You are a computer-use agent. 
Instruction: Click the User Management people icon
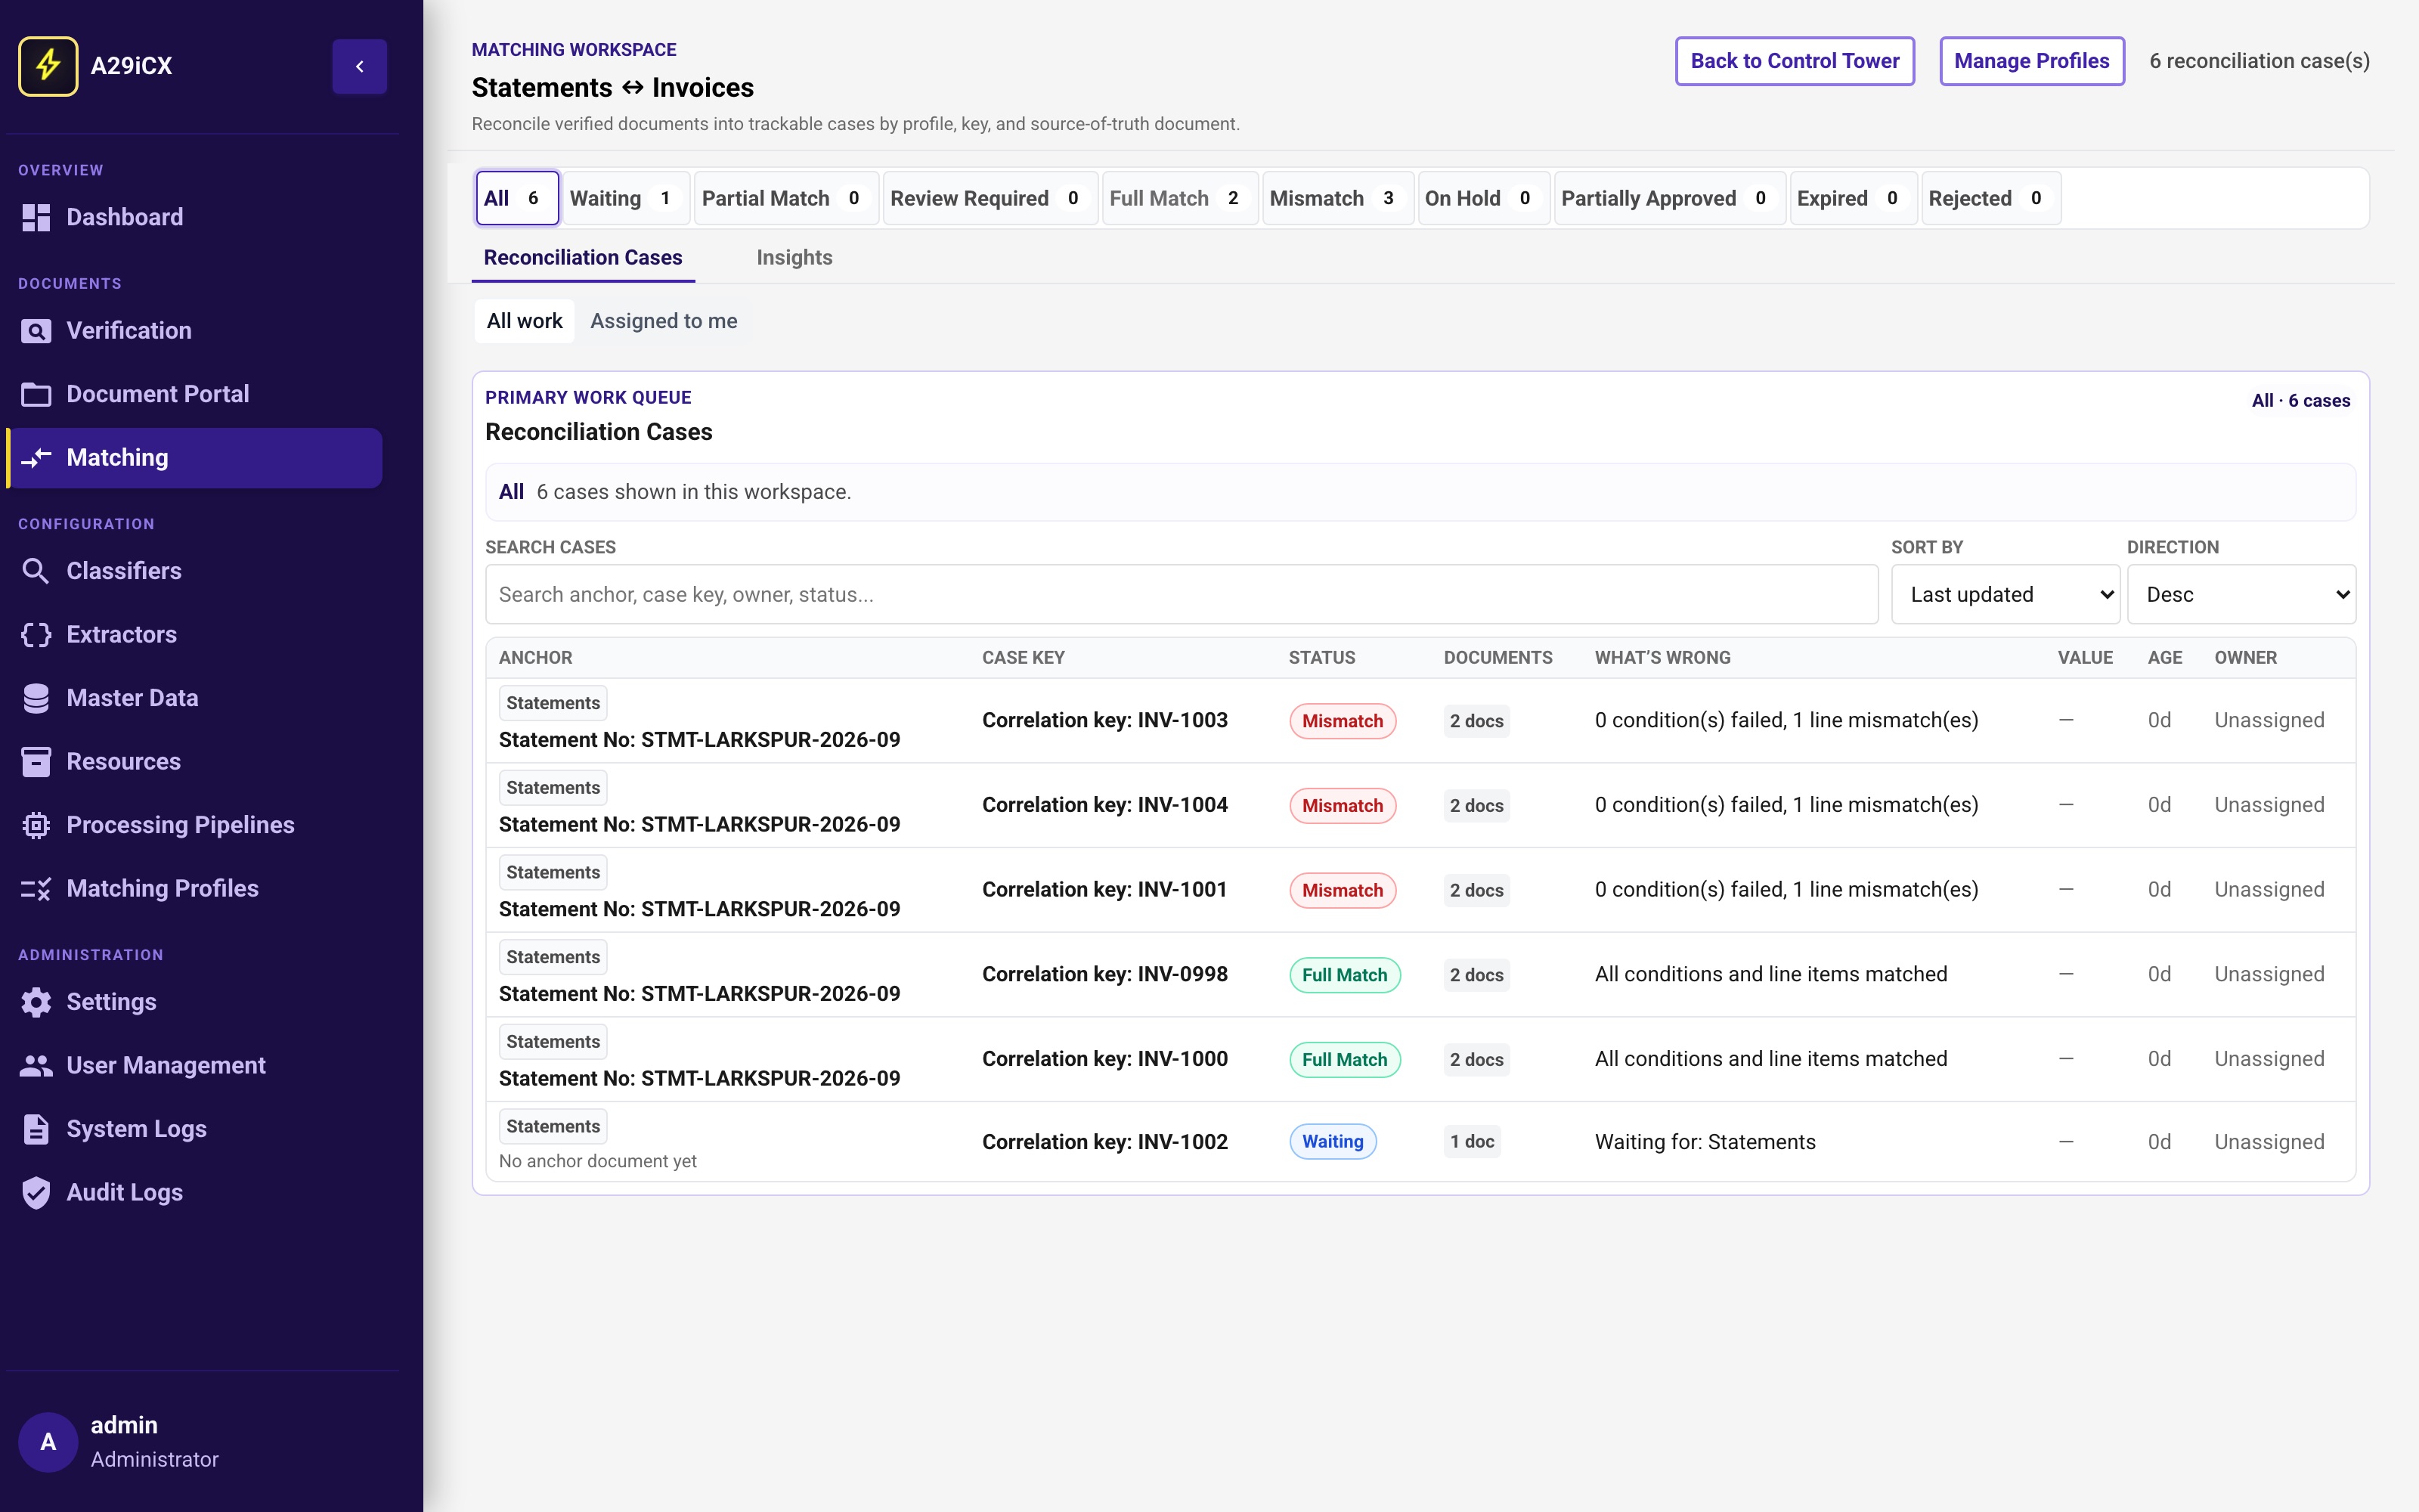coord(36,1066)
